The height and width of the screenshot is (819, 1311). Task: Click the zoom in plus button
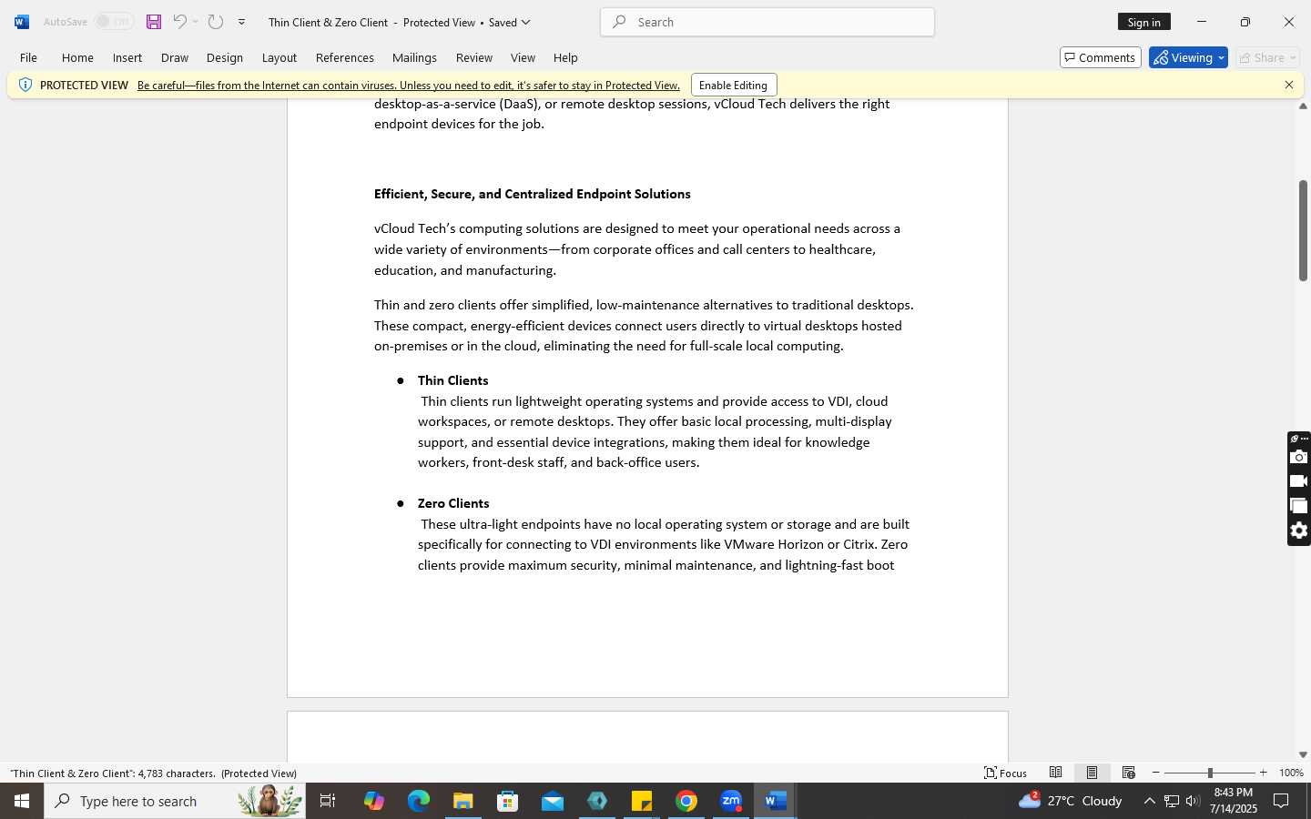(x=1263, y=773)
